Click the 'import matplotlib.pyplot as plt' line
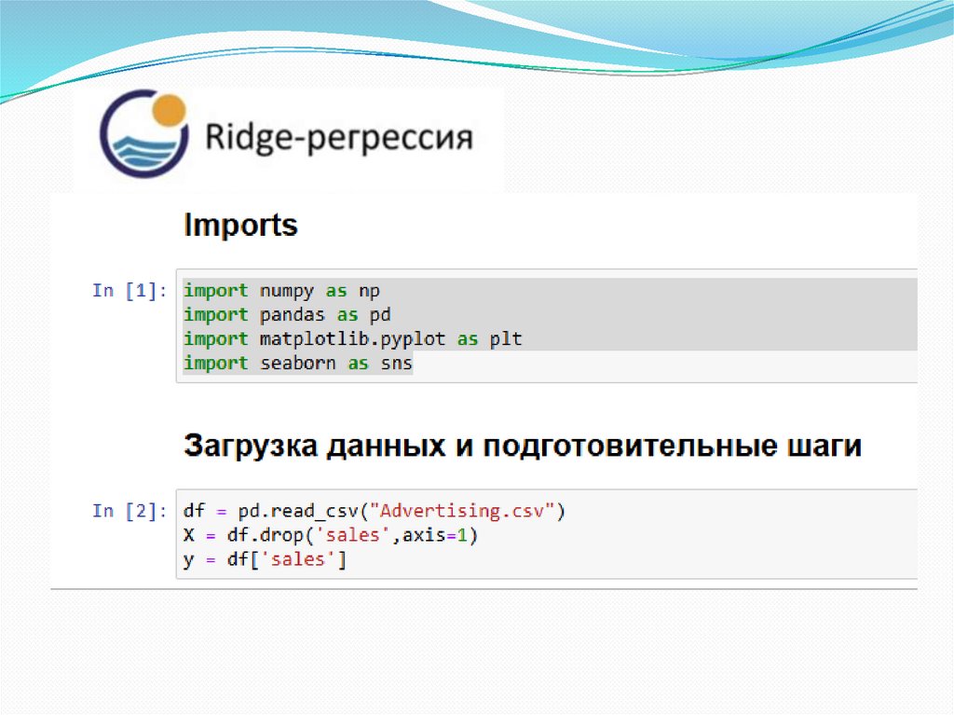Image resolution: width=954 pixels, height=715 pixels. coord(353,338)
